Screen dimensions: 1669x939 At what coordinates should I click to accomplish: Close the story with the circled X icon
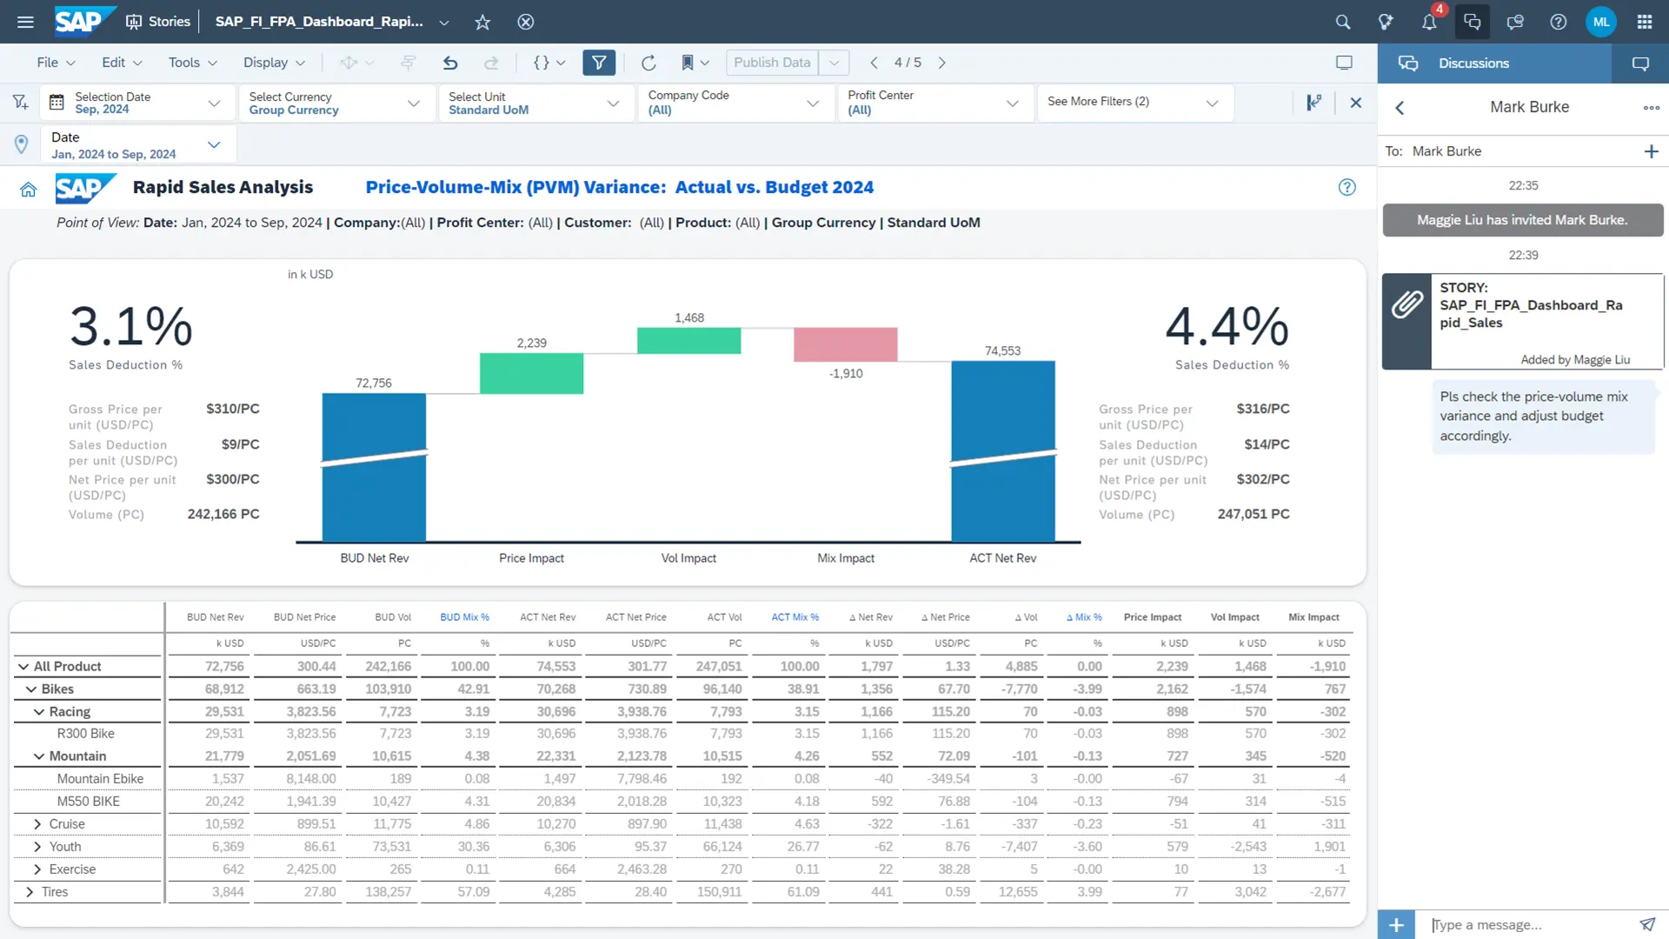tap(526, 22)
